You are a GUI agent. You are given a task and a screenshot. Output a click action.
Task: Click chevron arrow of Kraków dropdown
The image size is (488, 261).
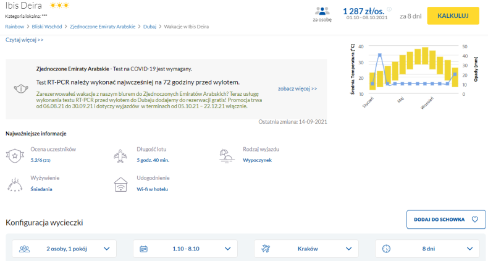pyautogui.click(x=349, y=249)
